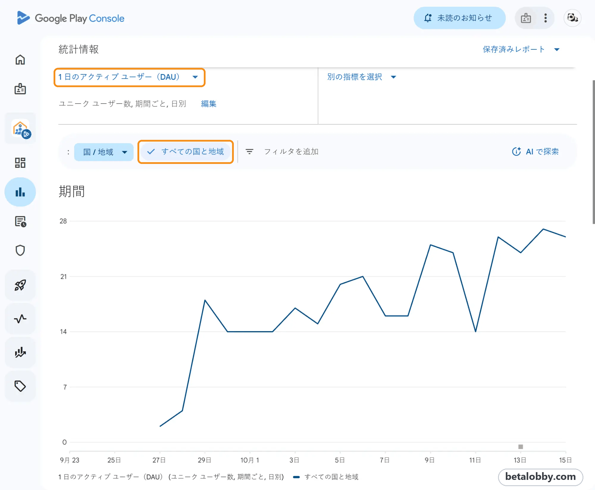Click the filter lines icon
The image size is (595, 490).
tap(249, 152)
